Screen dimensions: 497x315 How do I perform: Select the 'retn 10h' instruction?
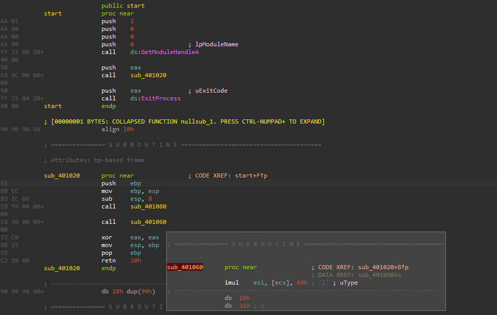tap(122, 260)
